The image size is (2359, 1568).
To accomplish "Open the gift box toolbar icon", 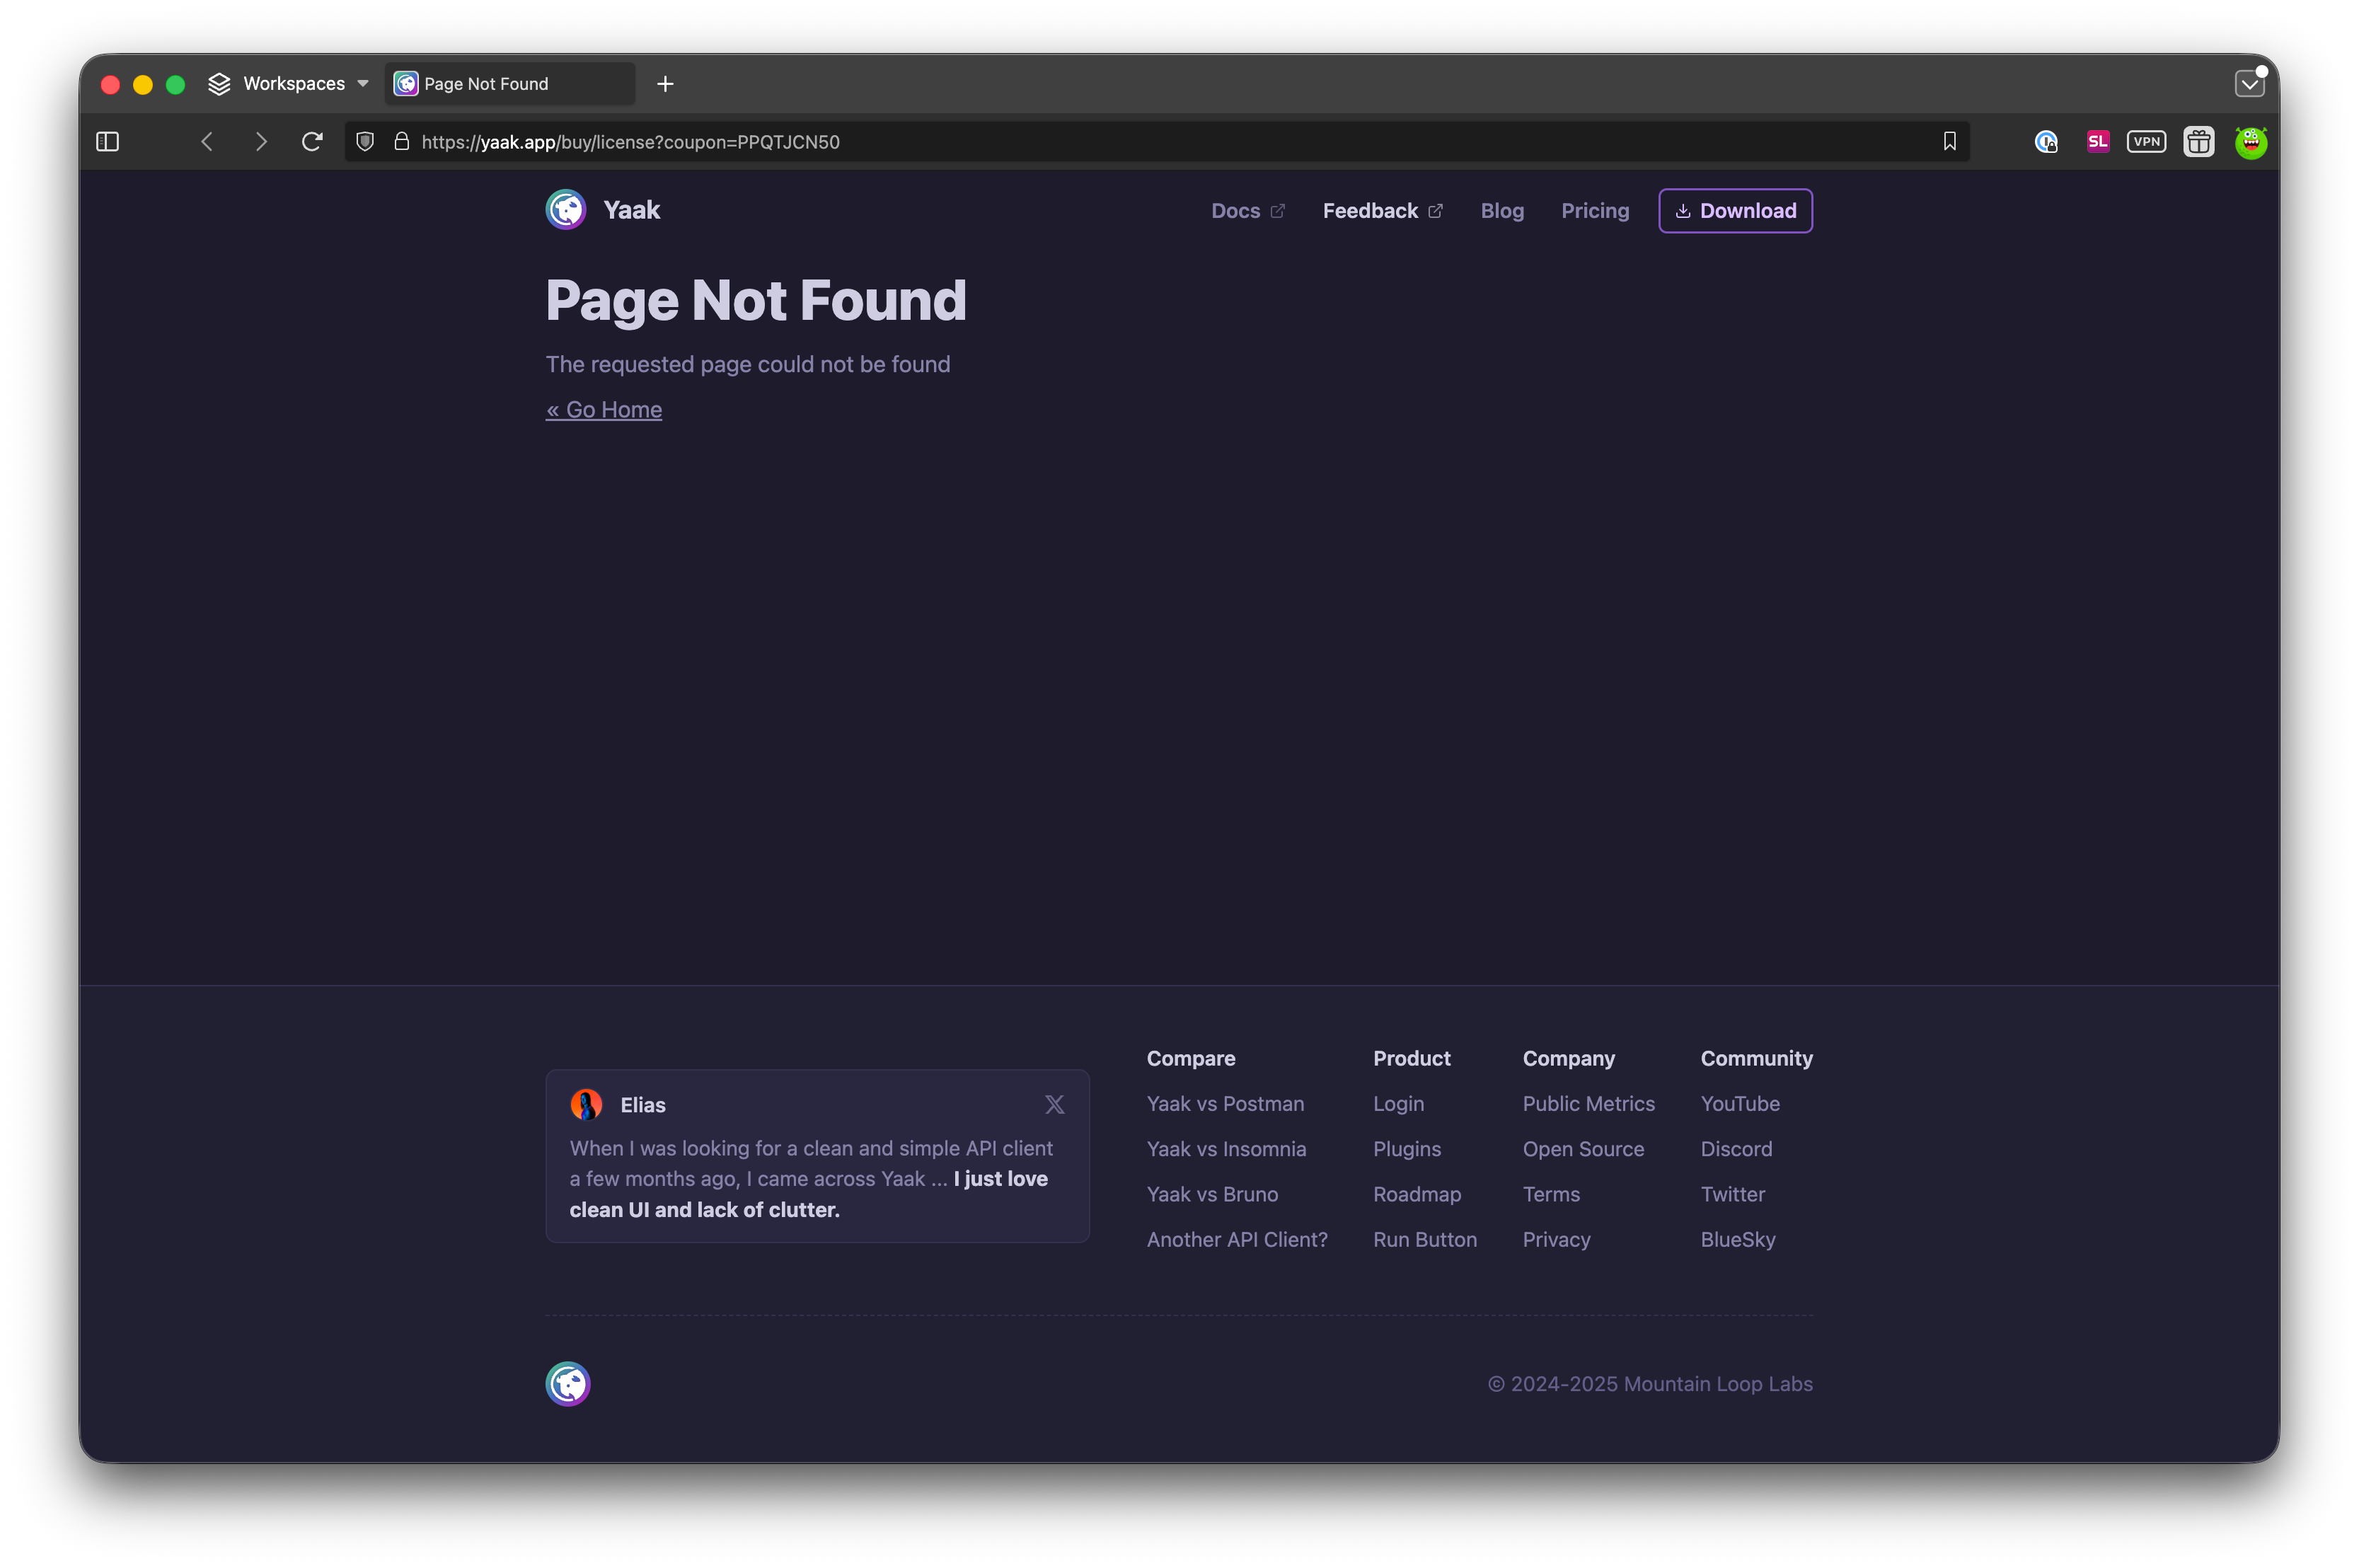I will point(2198,142).
